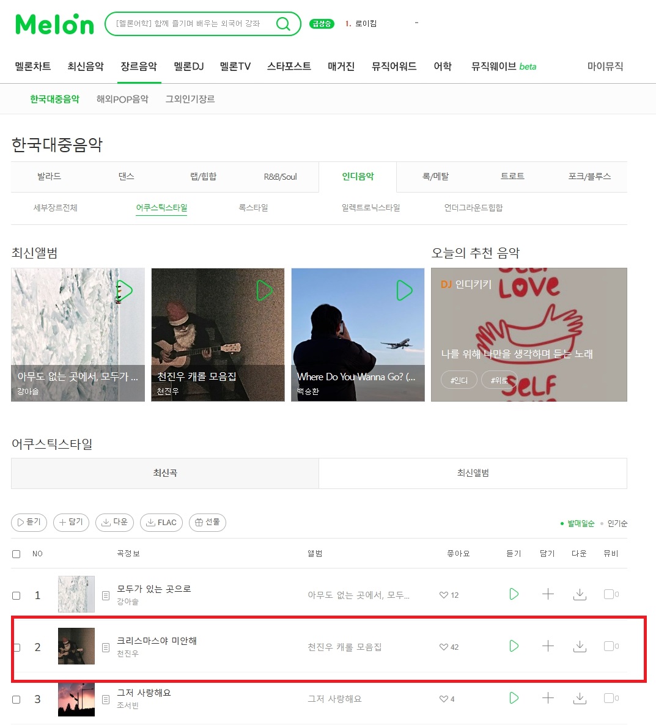Select the 록/메탈 genre tab
Screen dimensions: 656x725
pyautogui.click(x=435, y=177)
